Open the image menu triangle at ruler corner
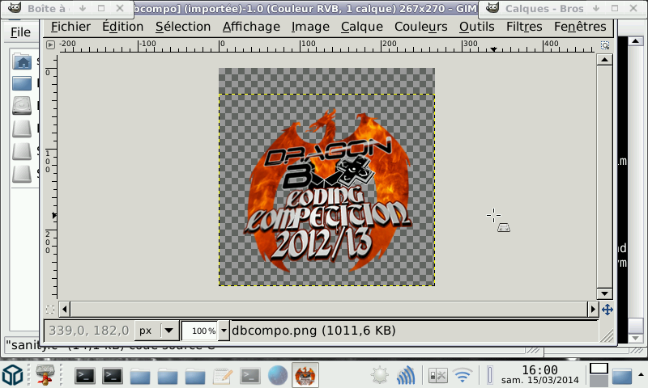This screenshot has height=388, width=648. tap(50, 44)
